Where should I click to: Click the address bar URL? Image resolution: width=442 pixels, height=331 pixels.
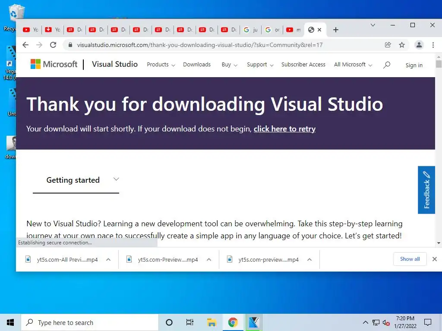pyautogui.click(x=199, y=45)
